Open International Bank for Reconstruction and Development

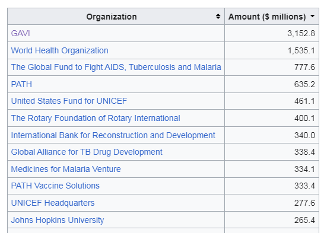click(x=113, y=135)
